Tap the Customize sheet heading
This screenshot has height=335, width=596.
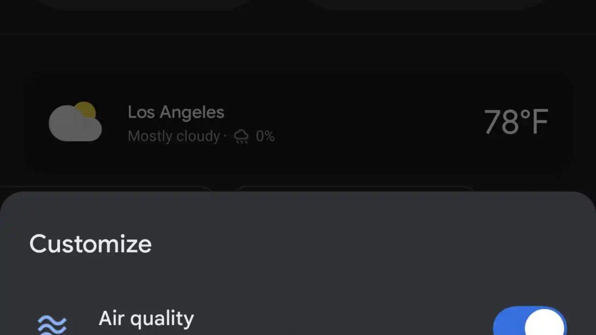[90, 244]
